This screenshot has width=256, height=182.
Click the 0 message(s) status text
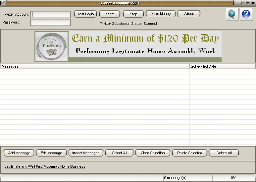175,178
